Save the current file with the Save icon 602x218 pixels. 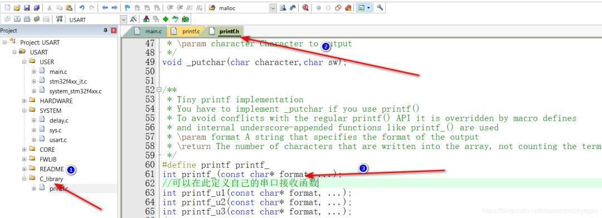(27, 8)
